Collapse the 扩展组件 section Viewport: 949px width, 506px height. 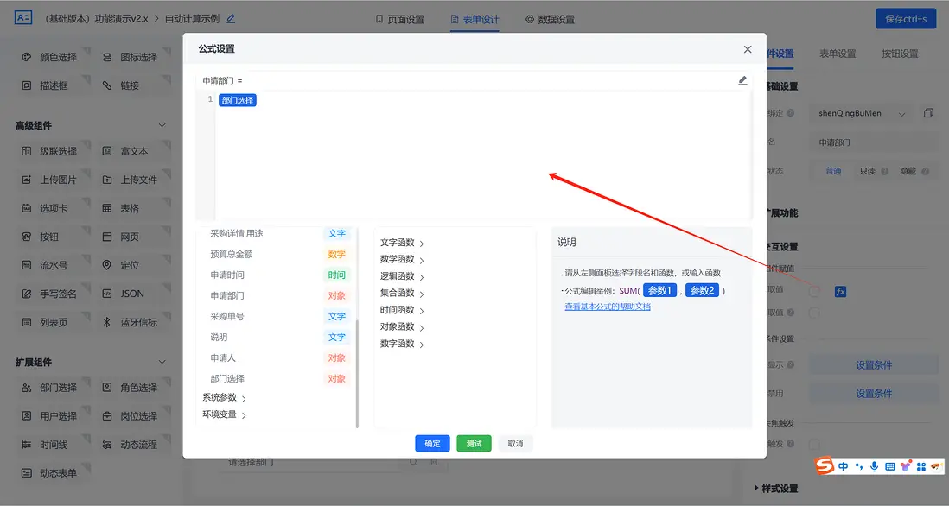[x=162, y=362]
